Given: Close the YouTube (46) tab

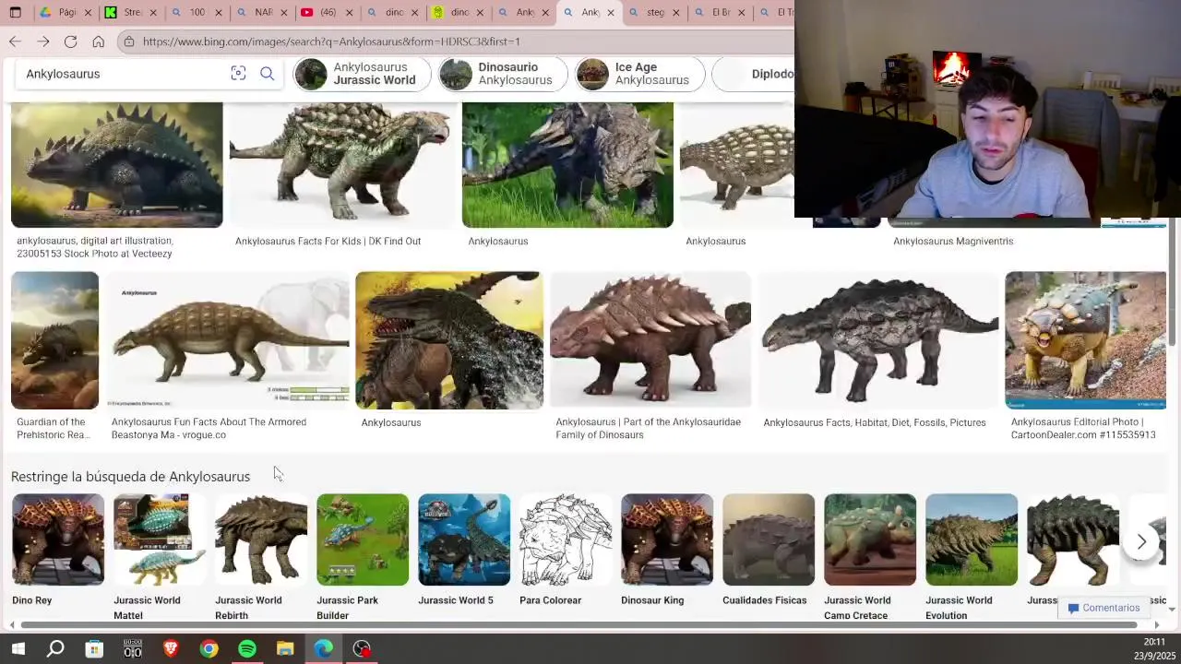Looking at the screenshot, I should (x=349, y=13).
